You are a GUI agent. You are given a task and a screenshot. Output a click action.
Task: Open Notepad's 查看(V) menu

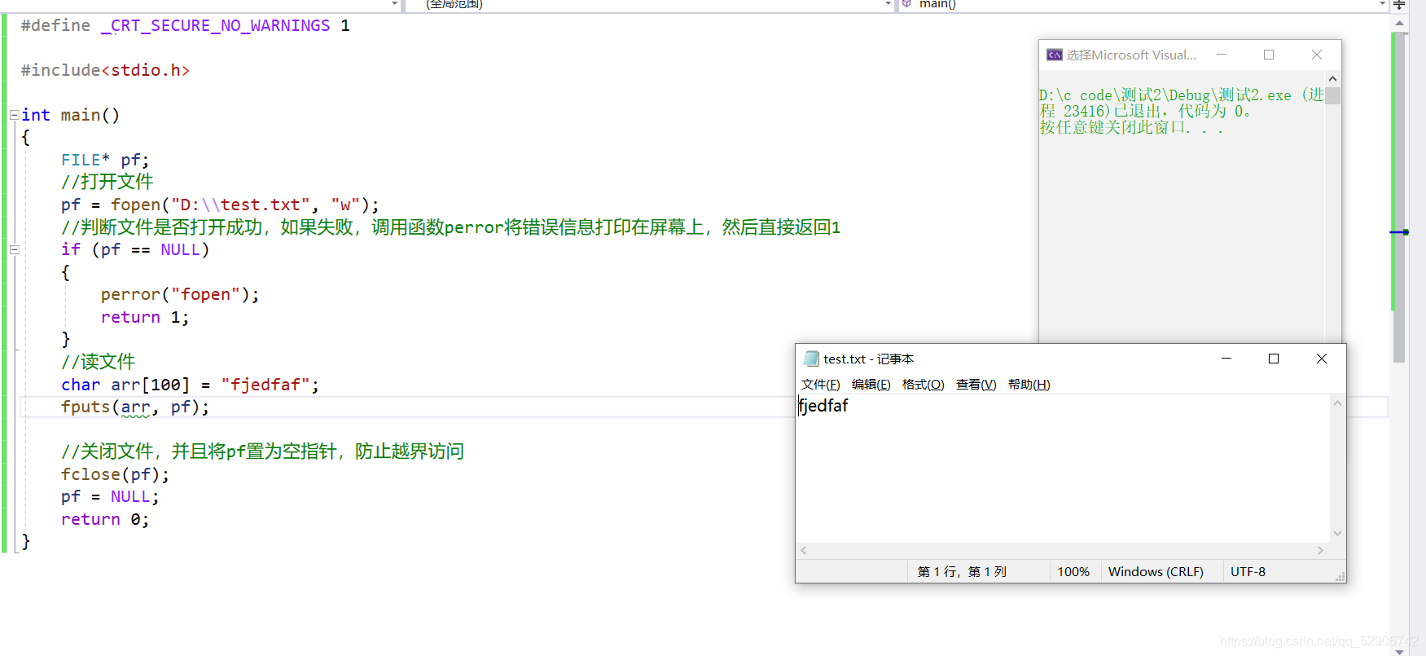click(x=976, y=385)
